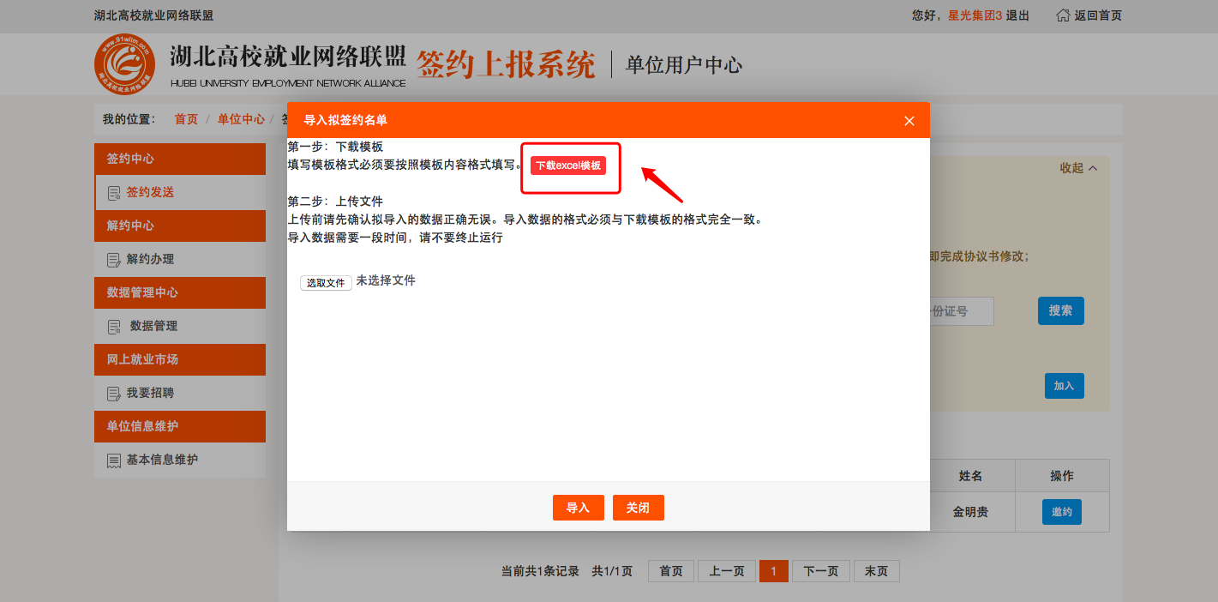This screenshot has width=1218, height=602.
Task: Click the 湖北高校就业网络联盟 round logo
Action: coord(124,64)
